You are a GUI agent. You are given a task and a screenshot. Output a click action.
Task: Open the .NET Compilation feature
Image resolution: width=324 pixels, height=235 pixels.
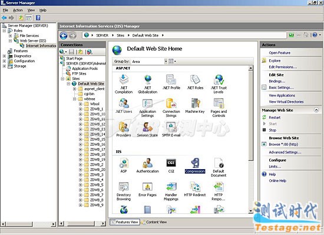[124, 84]
